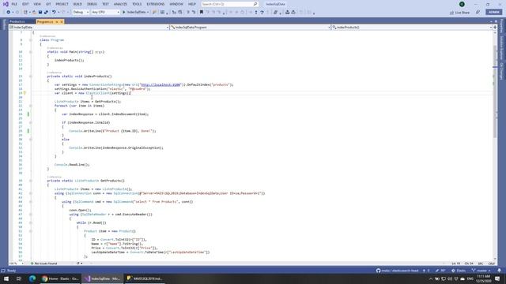Click the open file icon in toolbar

pyautogui.click(x=34, y=13)
